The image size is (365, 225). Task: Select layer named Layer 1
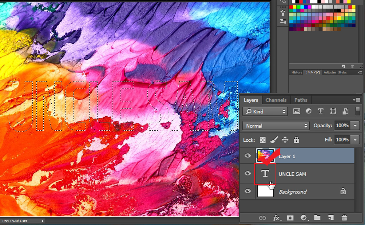click(287, 156)
